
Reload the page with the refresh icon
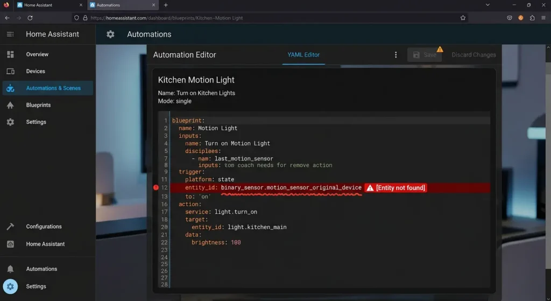pos(30,18)
